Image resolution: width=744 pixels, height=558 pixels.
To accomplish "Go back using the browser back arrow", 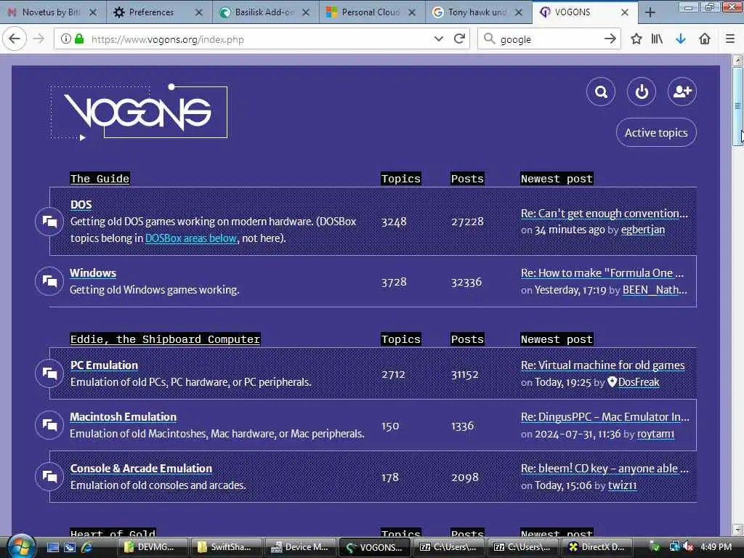I will 15,39.
